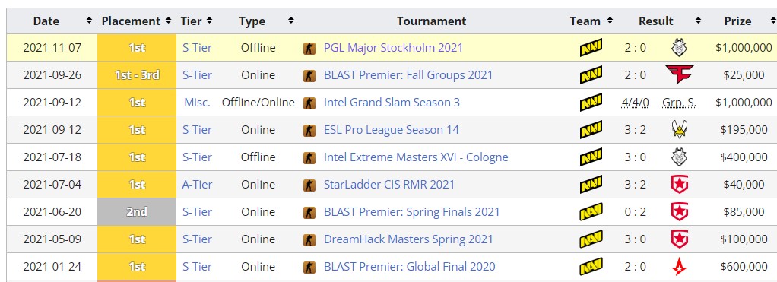Click the G2 logo in the PGL Major Stockholm row

click(679, 48)
